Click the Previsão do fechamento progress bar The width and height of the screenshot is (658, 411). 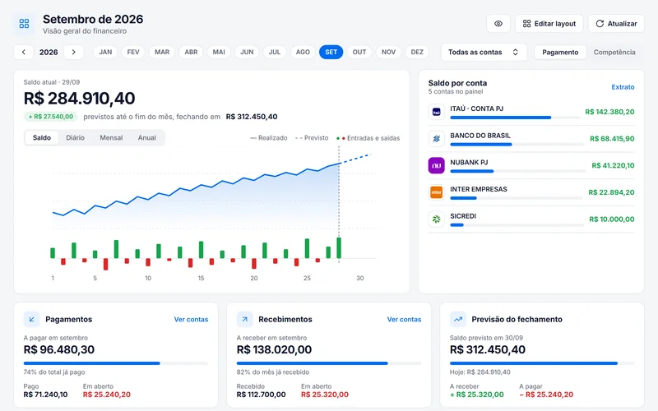(542, 363)
